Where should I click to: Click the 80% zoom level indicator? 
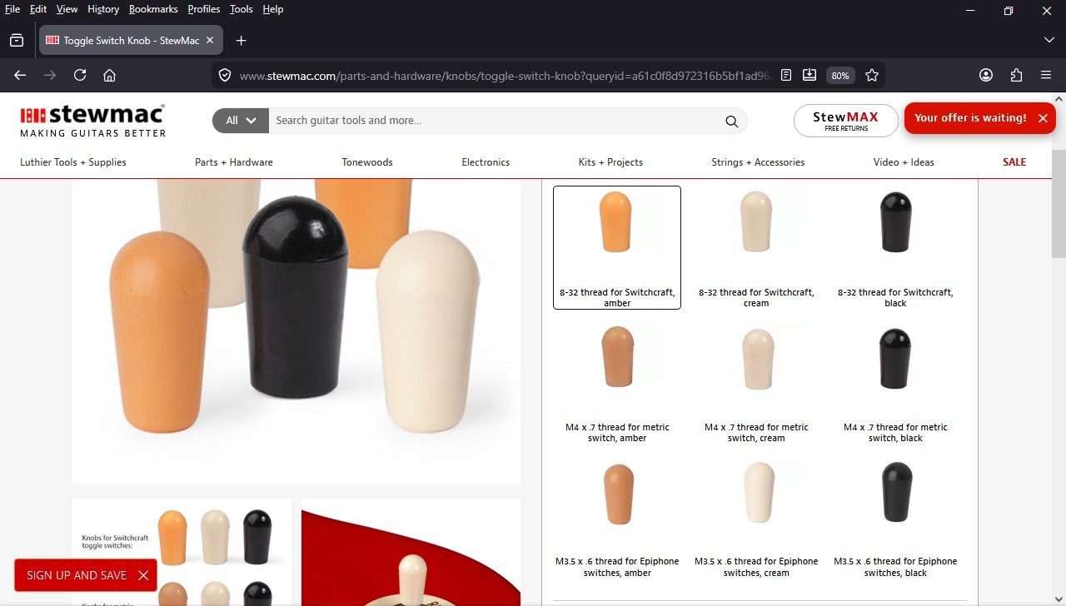840,75
